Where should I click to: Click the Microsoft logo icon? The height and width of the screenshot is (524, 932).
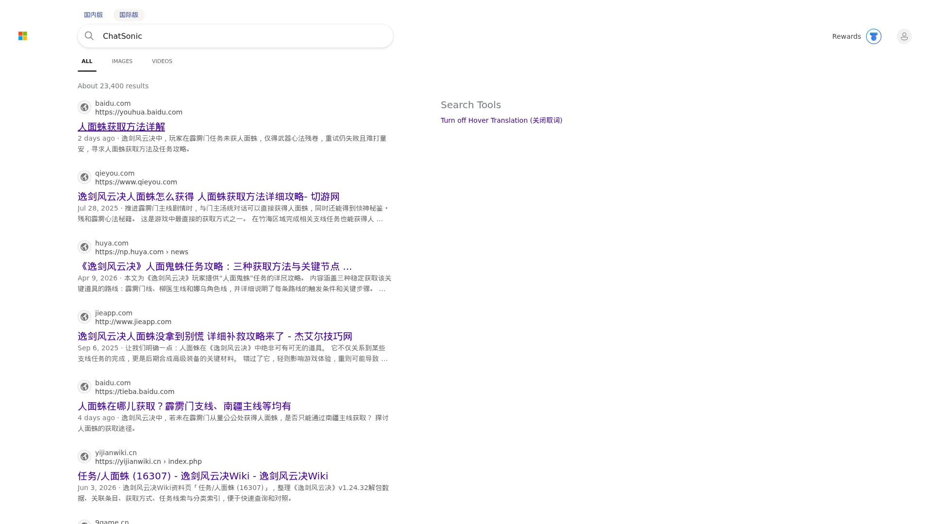point(23,36)
